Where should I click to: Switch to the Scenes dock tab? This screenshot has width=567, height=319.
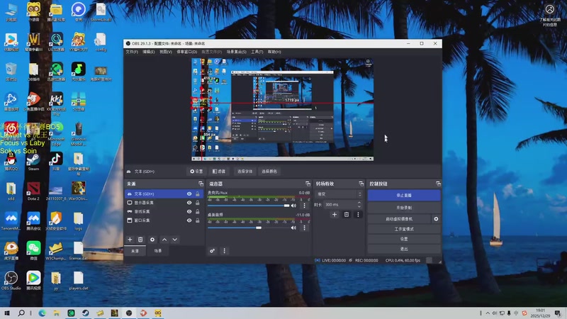coord(158,251)
